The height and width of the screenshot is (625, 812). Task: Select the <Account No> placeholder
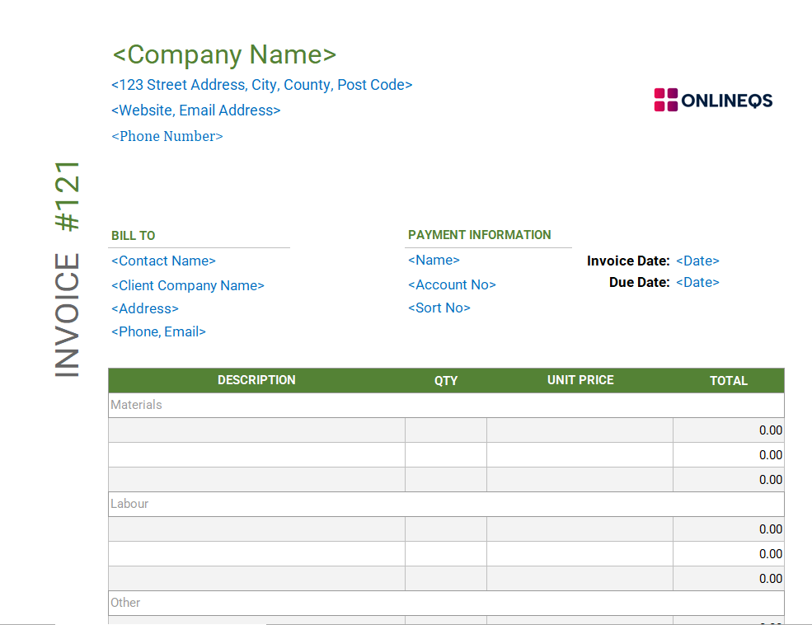pos(452,284)
